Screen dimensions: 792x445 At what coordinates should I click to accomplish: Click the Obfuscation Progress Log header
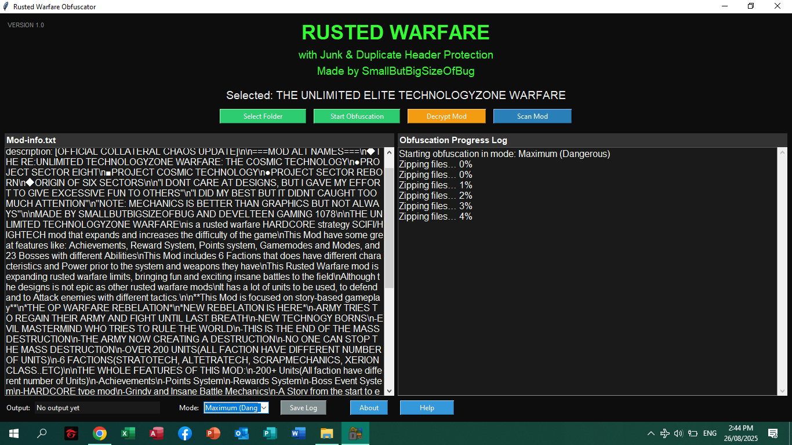[592, 140]
